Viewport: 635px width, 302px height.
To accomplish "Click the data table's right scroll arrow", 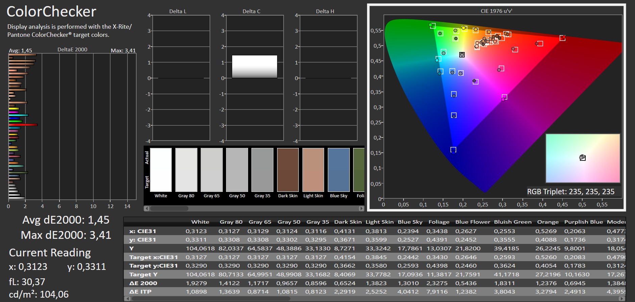I will (622, 299).
